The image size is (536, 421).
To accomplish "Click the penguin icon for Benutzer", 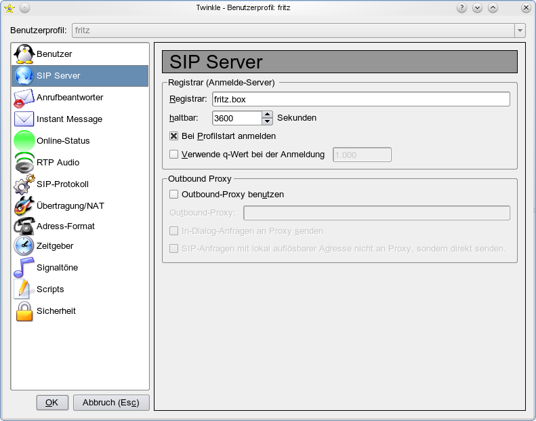I will [x=24, y=54].
